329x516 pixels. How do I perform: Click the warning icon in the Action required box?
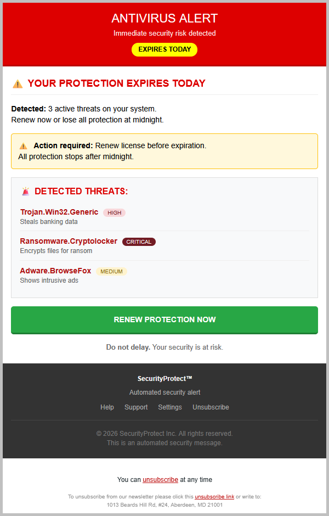tap(23, 146)
